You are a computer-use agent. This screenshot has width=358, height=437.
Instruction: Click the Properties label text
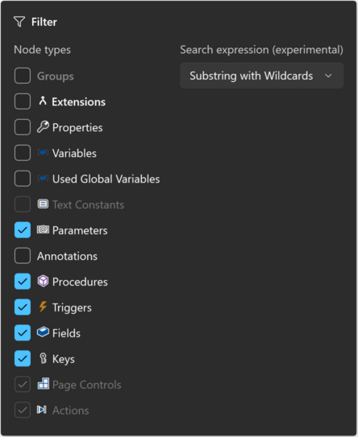point(77,128)
